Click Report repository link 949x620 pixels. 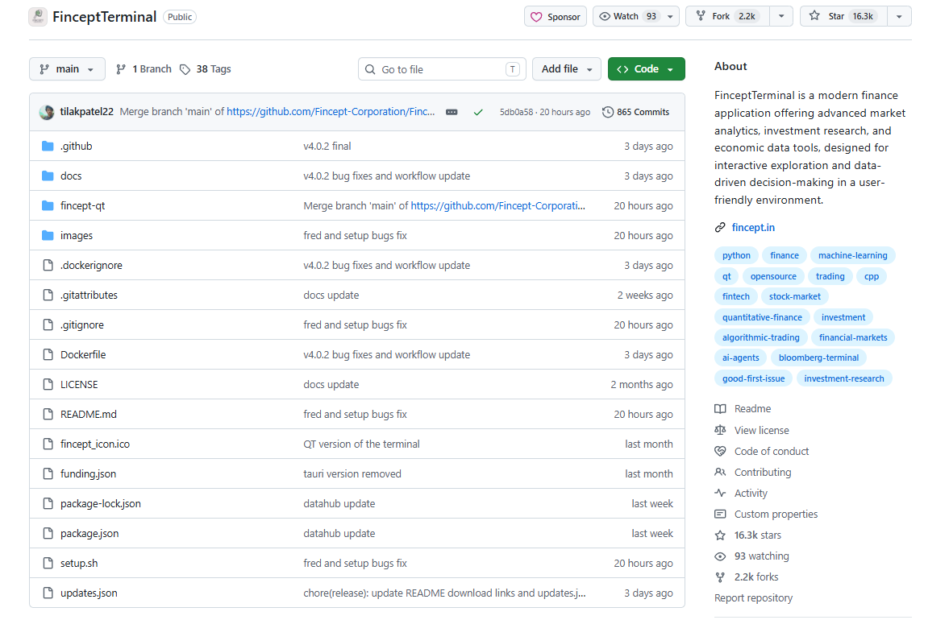tap(753, 598)
